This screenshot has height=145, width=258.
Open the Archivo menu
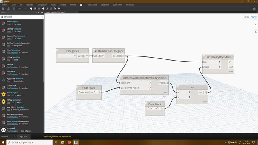click(5, 5)
